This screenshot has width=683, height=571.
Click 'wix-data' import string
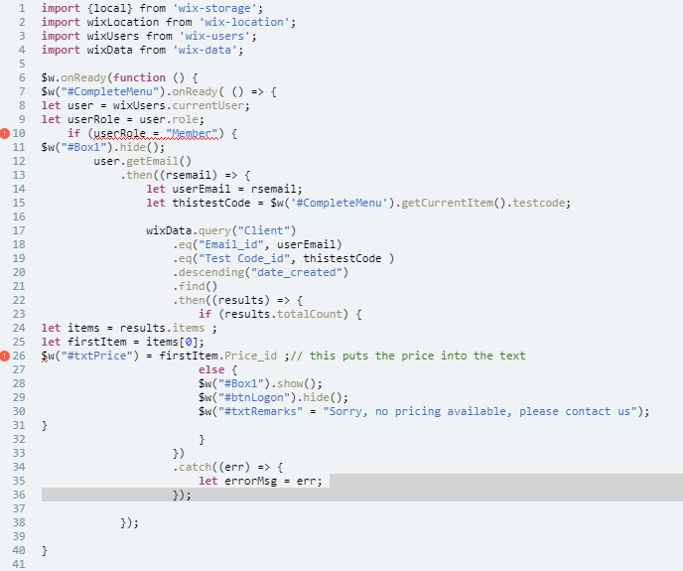tap(205, 50)
